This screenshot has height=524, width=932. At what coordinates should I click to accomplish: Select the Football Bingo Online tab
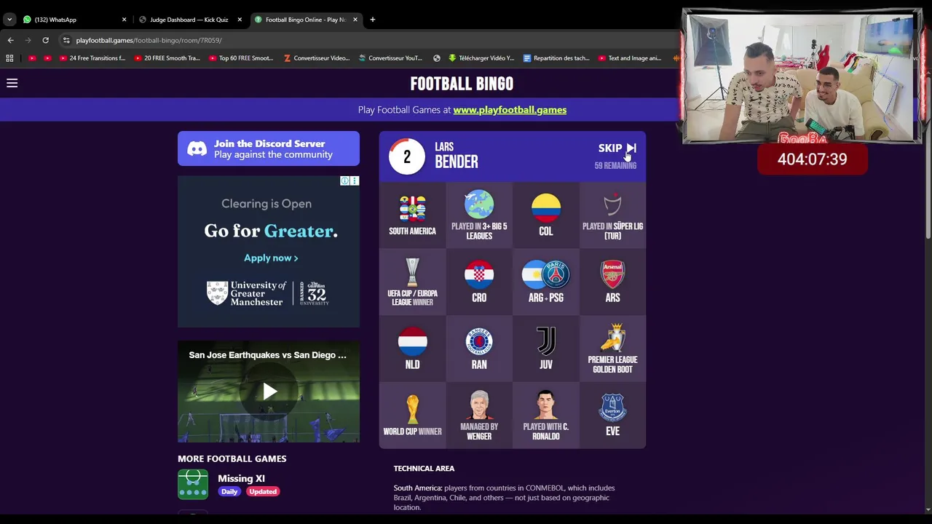point(305,20)
